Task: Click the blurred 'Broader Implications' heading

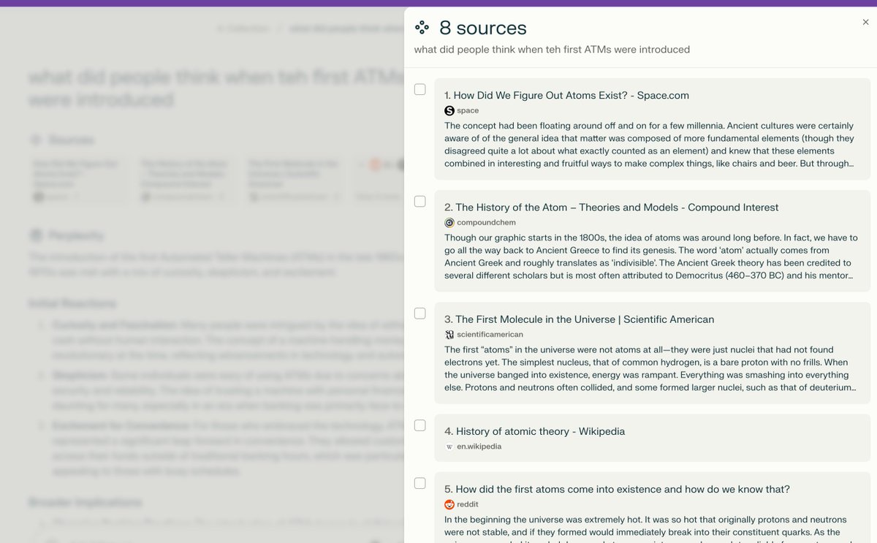Action: (x=85, y=502)
